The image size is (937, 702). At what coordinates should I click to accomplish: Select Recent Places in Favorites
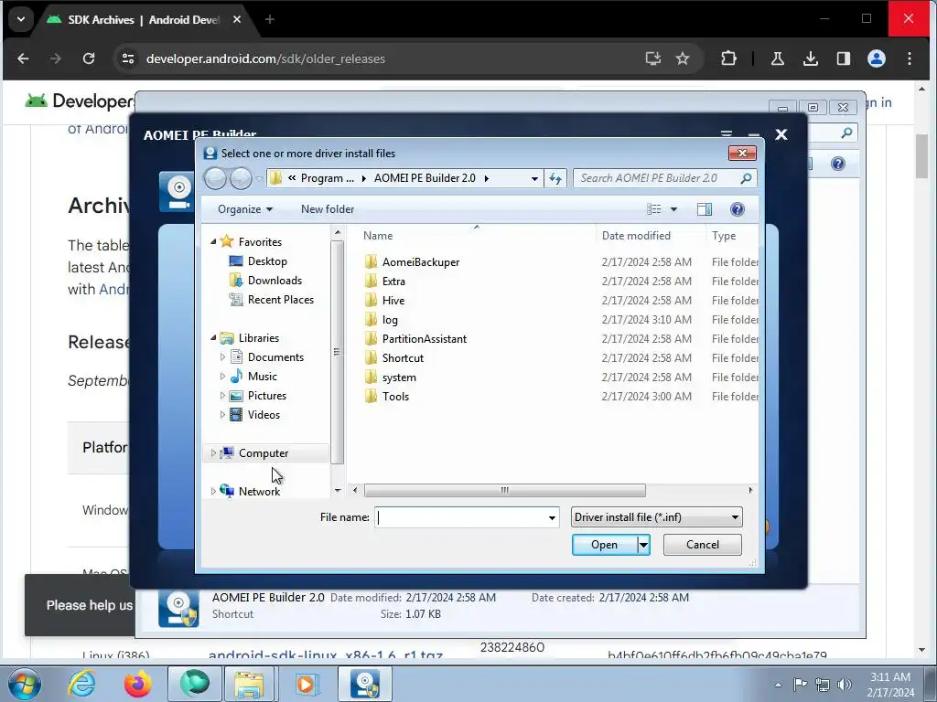(280, 299)
